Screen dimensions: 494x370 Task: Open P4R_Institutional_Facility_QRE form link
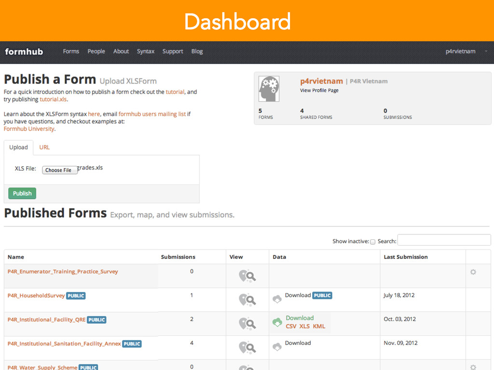click(x=47, y=320)
